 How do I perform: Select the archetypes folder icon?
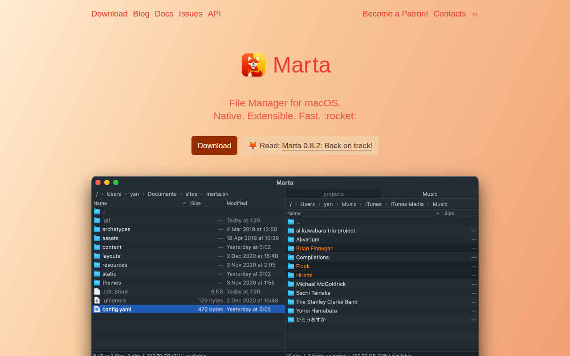pos(97,229)
